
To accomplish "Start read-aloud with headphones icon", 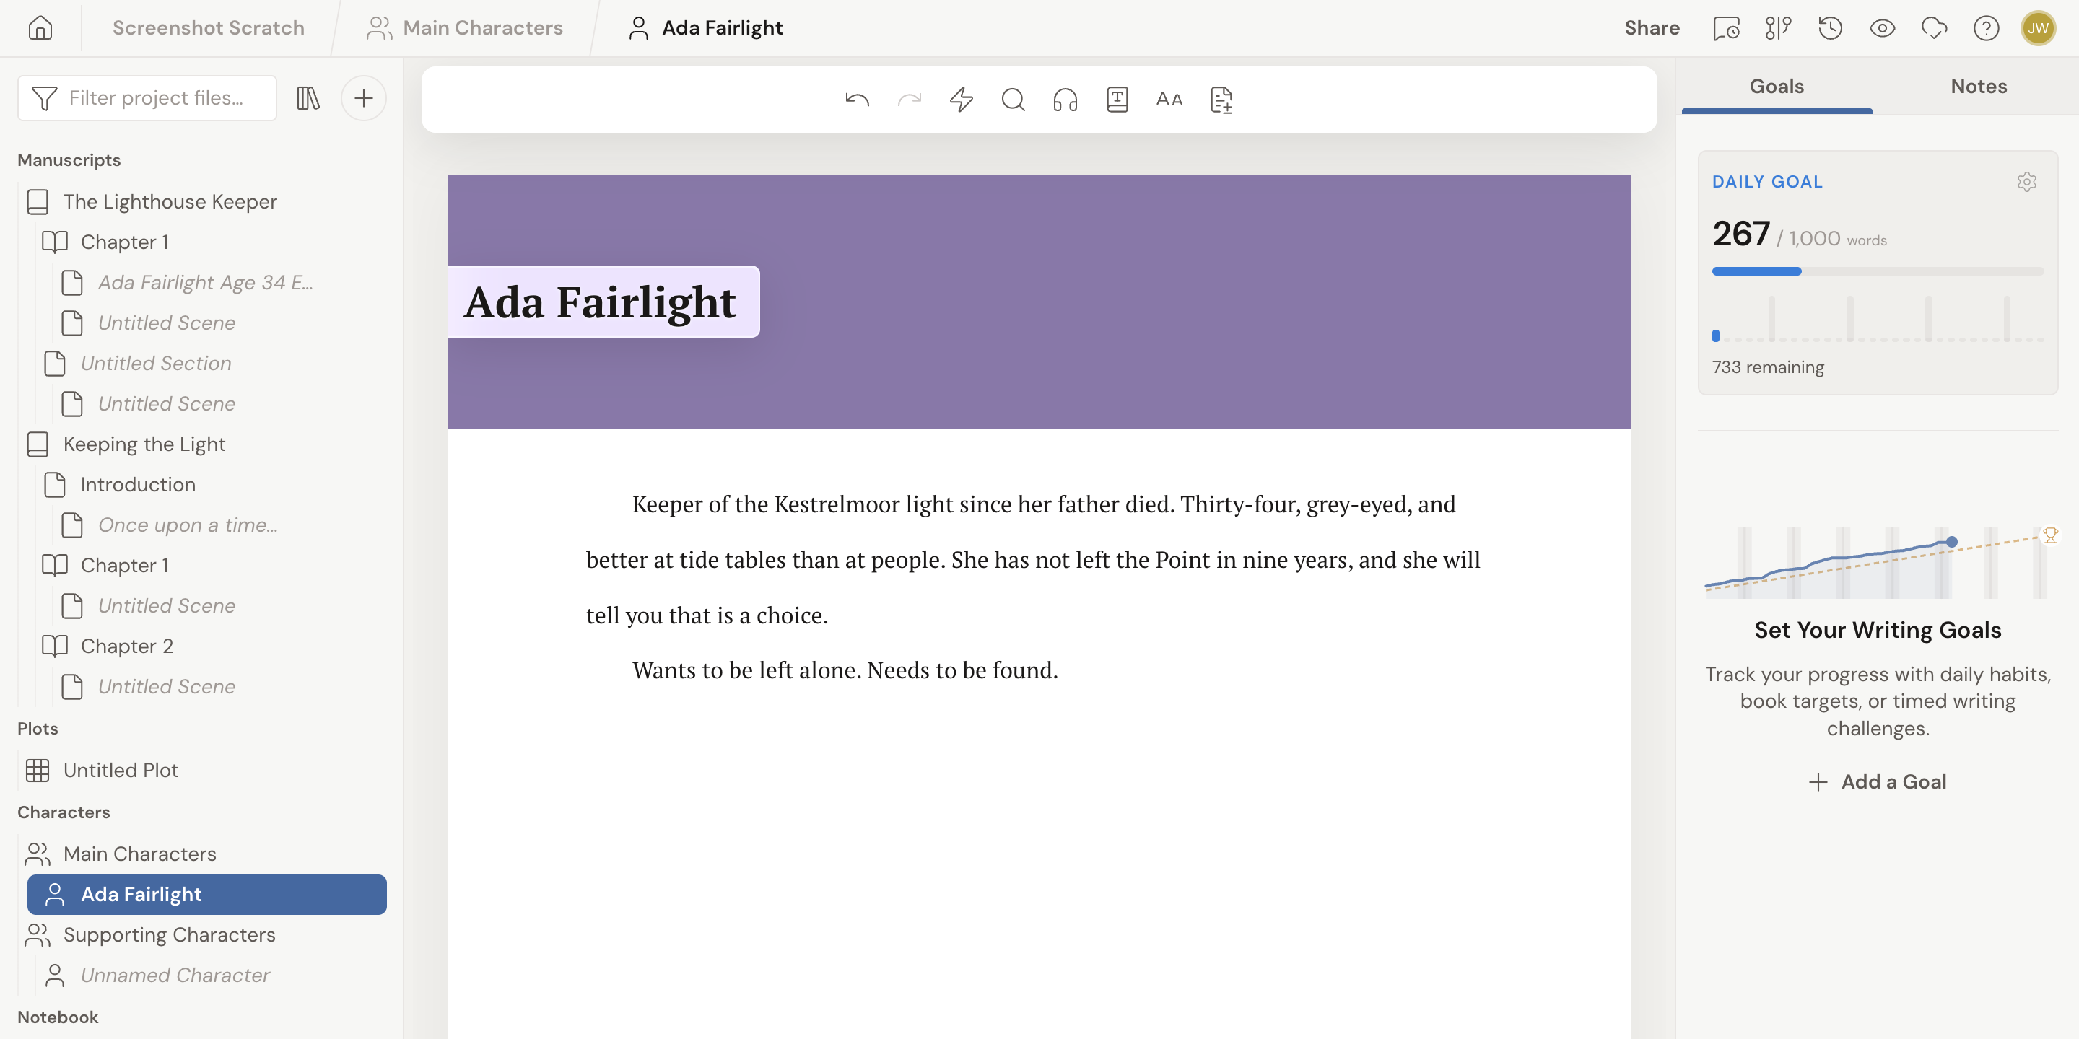I will pyautogui.click(x=1065, y=100).
